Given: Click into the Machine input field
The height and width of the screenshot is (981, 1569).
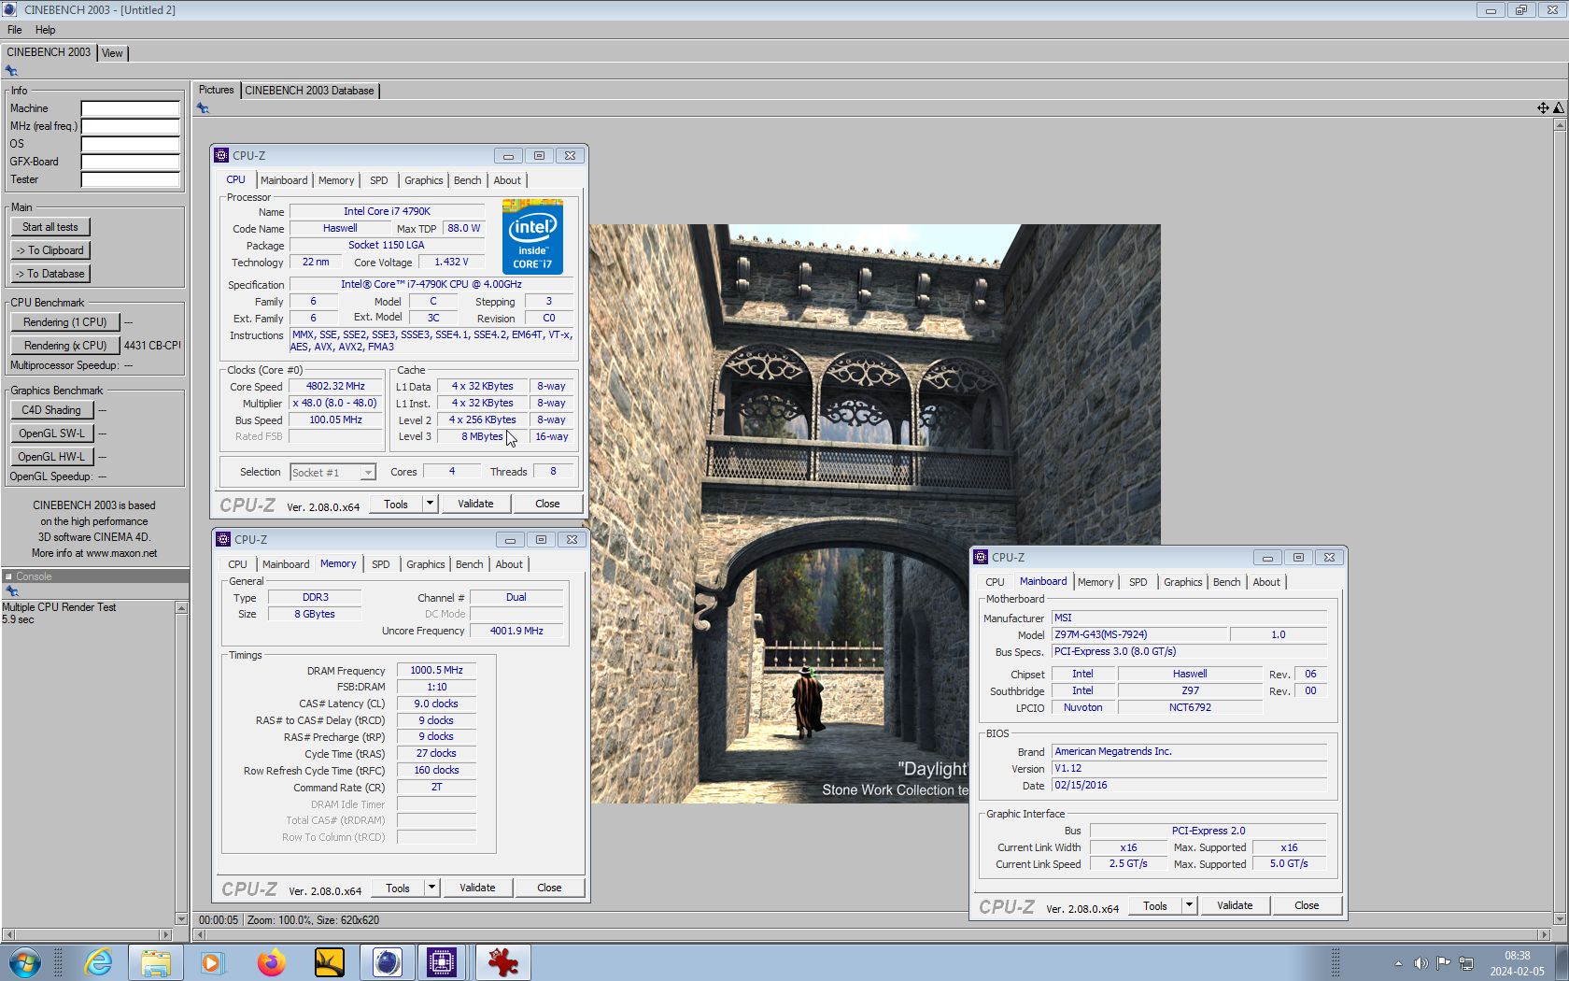Looking at the screenshot, I should (130, 108).
